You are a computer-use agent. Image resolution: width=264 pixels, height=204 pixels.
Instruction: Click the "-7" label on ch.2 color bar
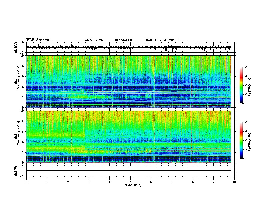[x=246, y=158]
